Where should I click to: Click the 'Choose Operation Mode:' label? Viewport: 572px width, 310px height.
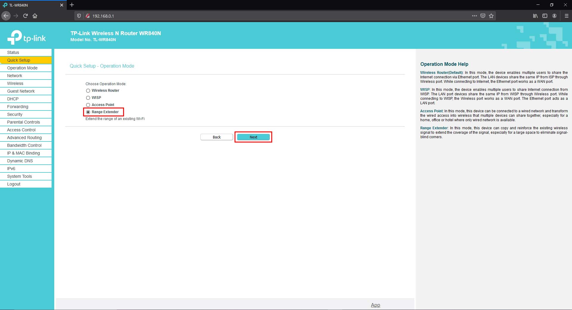pyautogui.click(x=106, y=84)
